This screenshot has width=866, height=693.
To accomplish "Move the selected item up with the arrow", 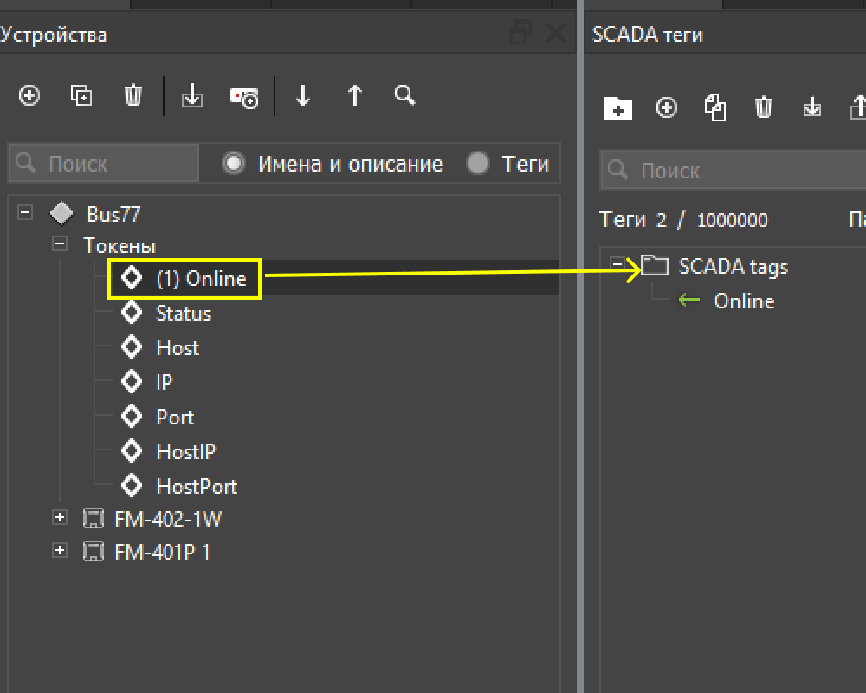I will (354, 95).
